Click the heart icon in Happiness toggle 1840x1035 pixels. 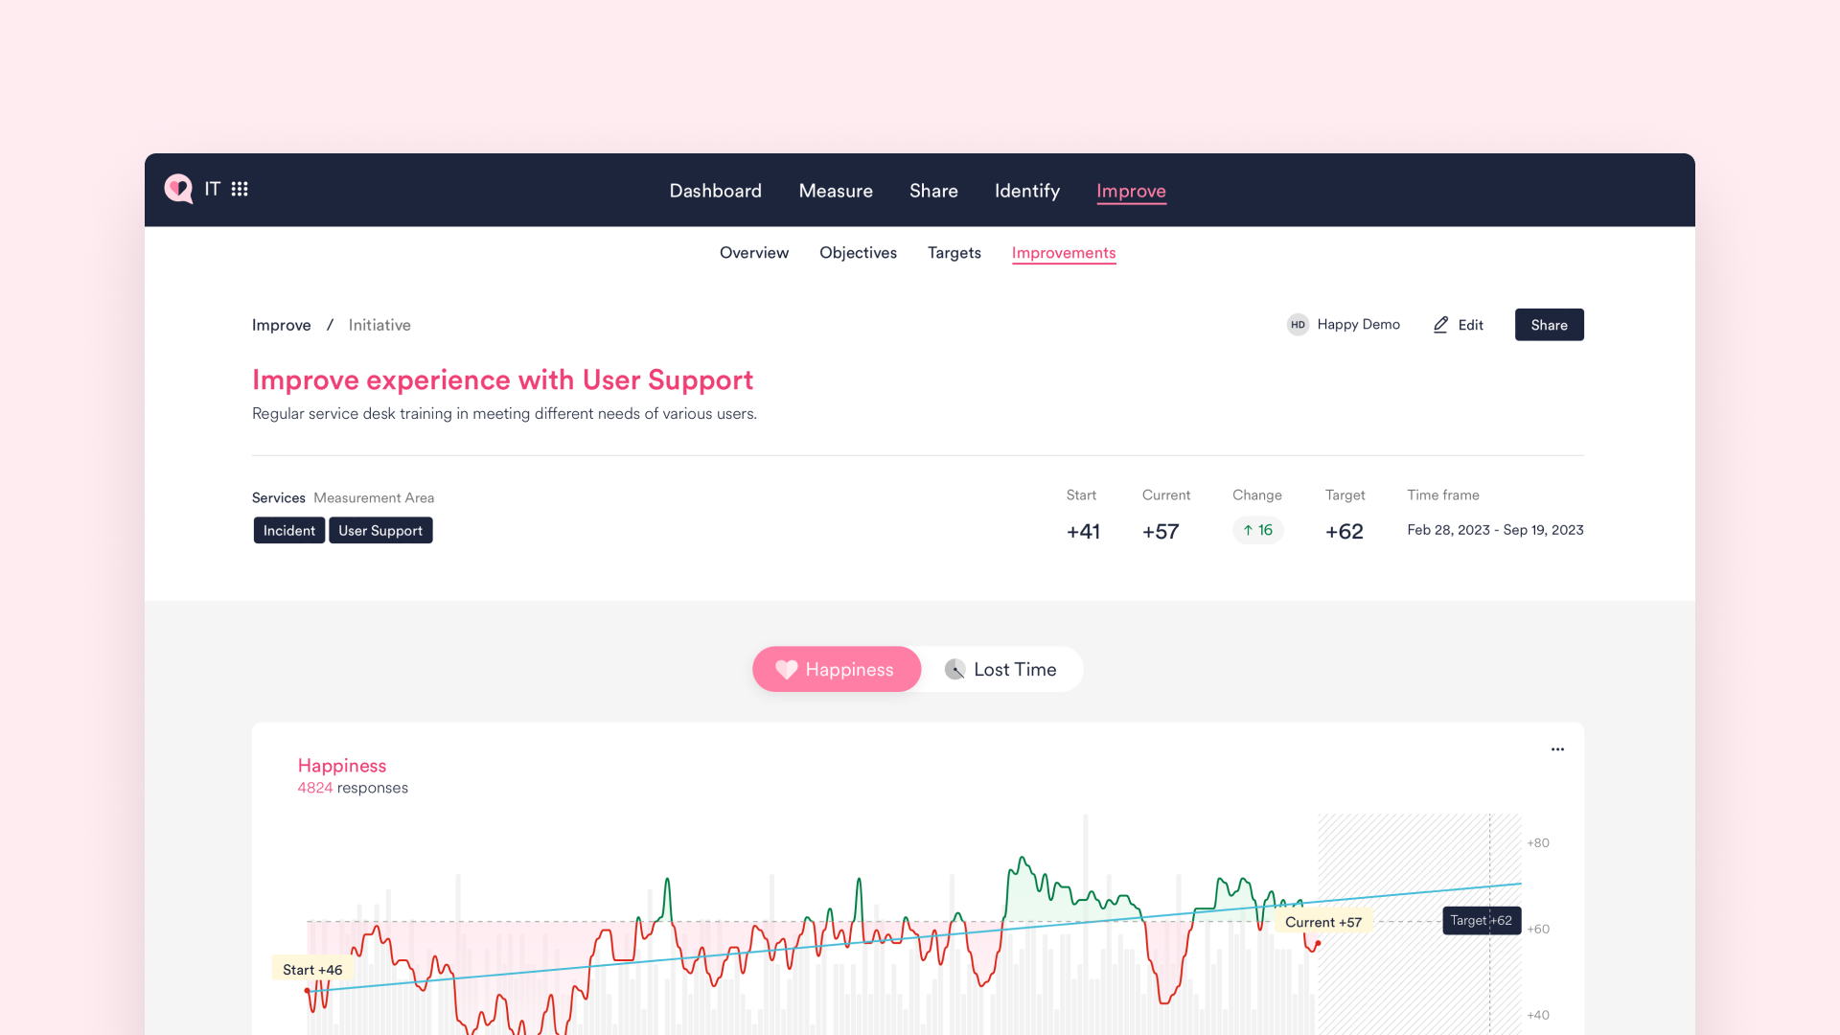tap(786, 670)
